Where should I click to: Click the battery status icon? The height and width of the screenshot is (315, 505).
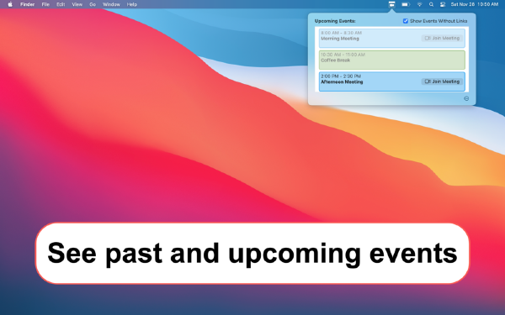406,4
